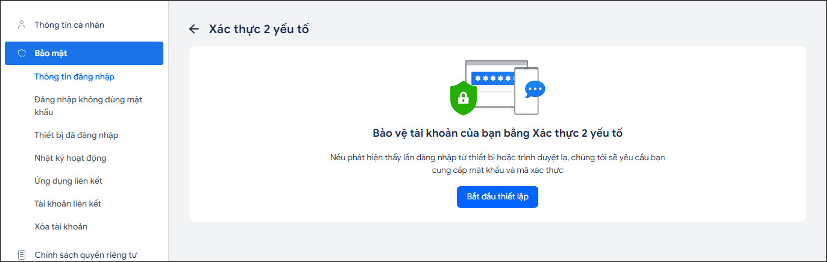The image size is (827, 262).
Task: Select the Bảo mật menu item
Action: (x=84, y=53)
